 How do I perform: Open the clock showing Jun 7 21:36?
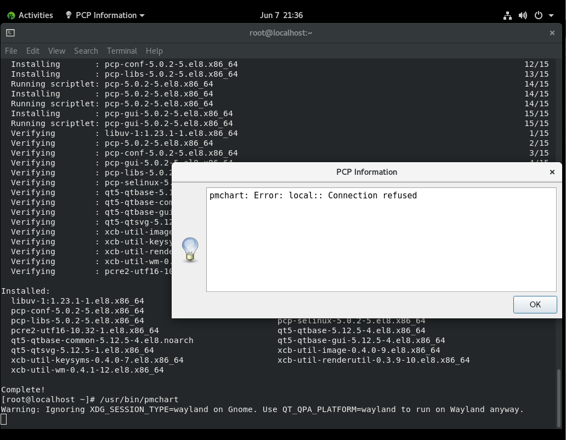click(x=282, y=15)
